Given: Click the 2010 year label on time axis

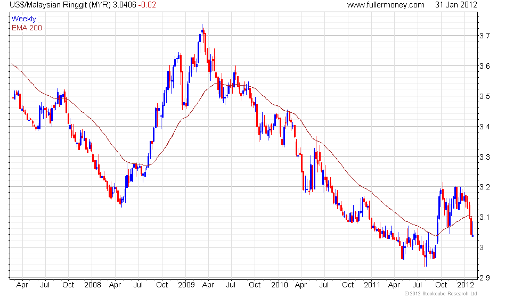Looking at the screenshot, I should click(280, 285).
